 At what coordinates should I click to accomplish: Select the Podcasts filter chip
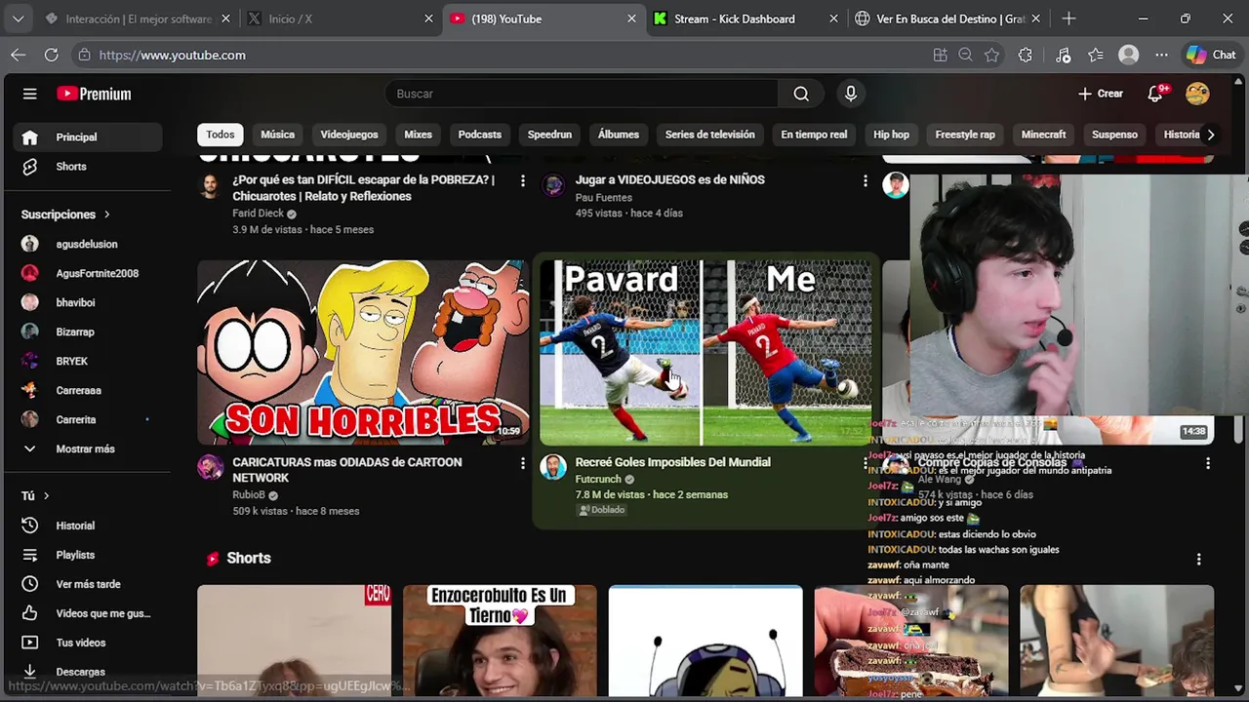click(x=479, y=135)
